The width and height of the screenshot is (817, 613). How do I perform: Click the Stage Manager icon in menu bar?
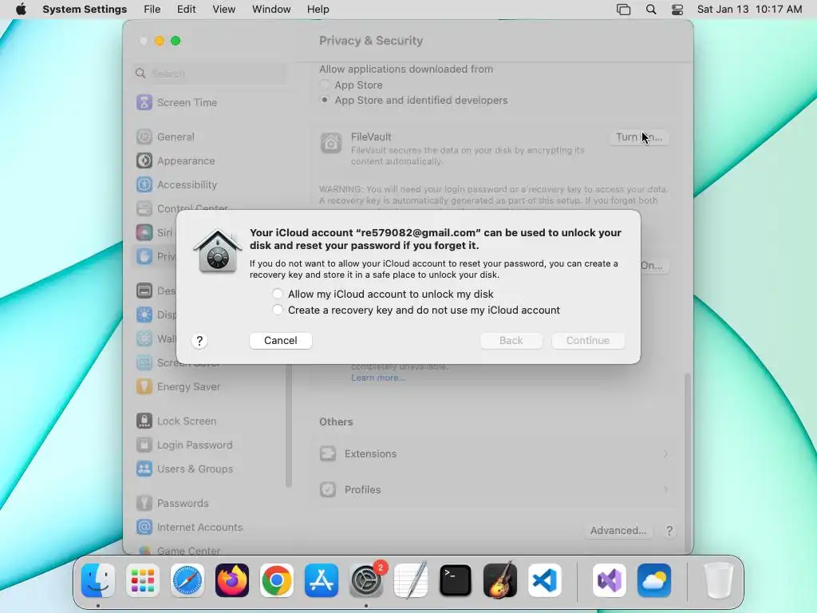coord(624,10)
